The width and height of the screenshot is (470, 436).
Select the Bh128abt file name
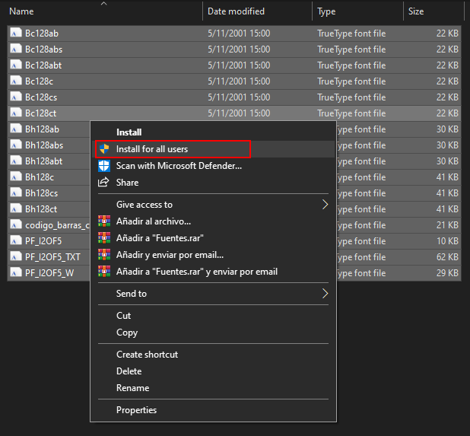coord(44,161)
